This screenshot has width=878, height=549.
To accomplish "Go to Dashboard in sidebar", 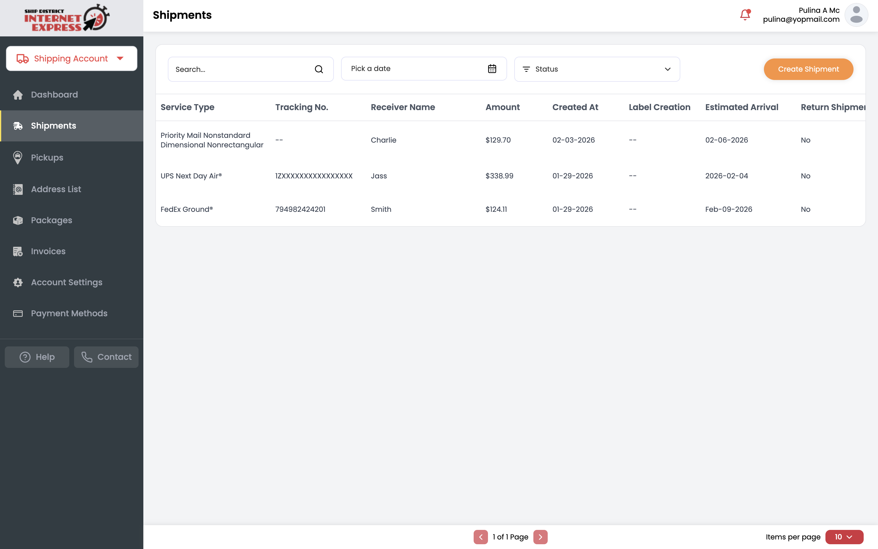I will click(x=54, y=95).
